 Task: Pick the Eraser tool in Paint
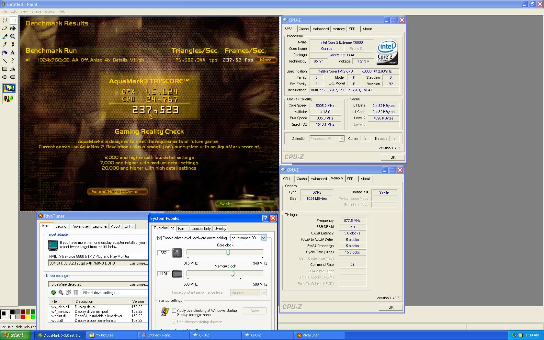[x=5, y=28]
